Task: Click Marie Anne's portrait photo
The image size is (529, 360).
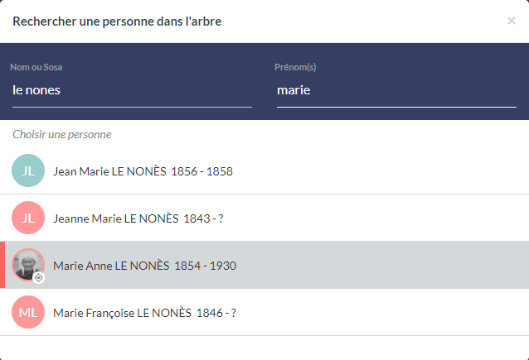Action: pos(27,263)
